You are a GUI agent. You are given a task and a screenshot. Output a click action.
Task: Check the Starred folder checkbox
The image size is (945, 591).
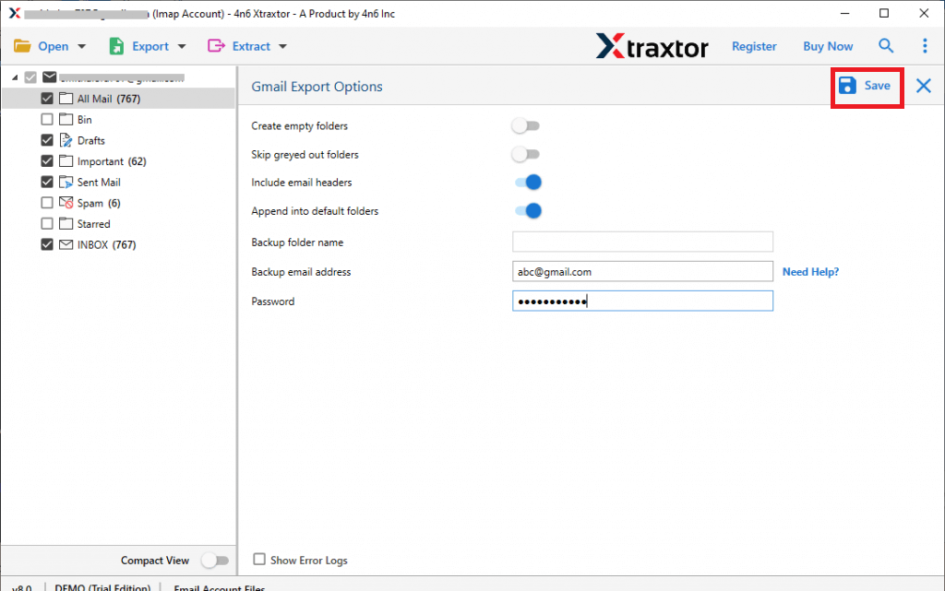(47, 224)
